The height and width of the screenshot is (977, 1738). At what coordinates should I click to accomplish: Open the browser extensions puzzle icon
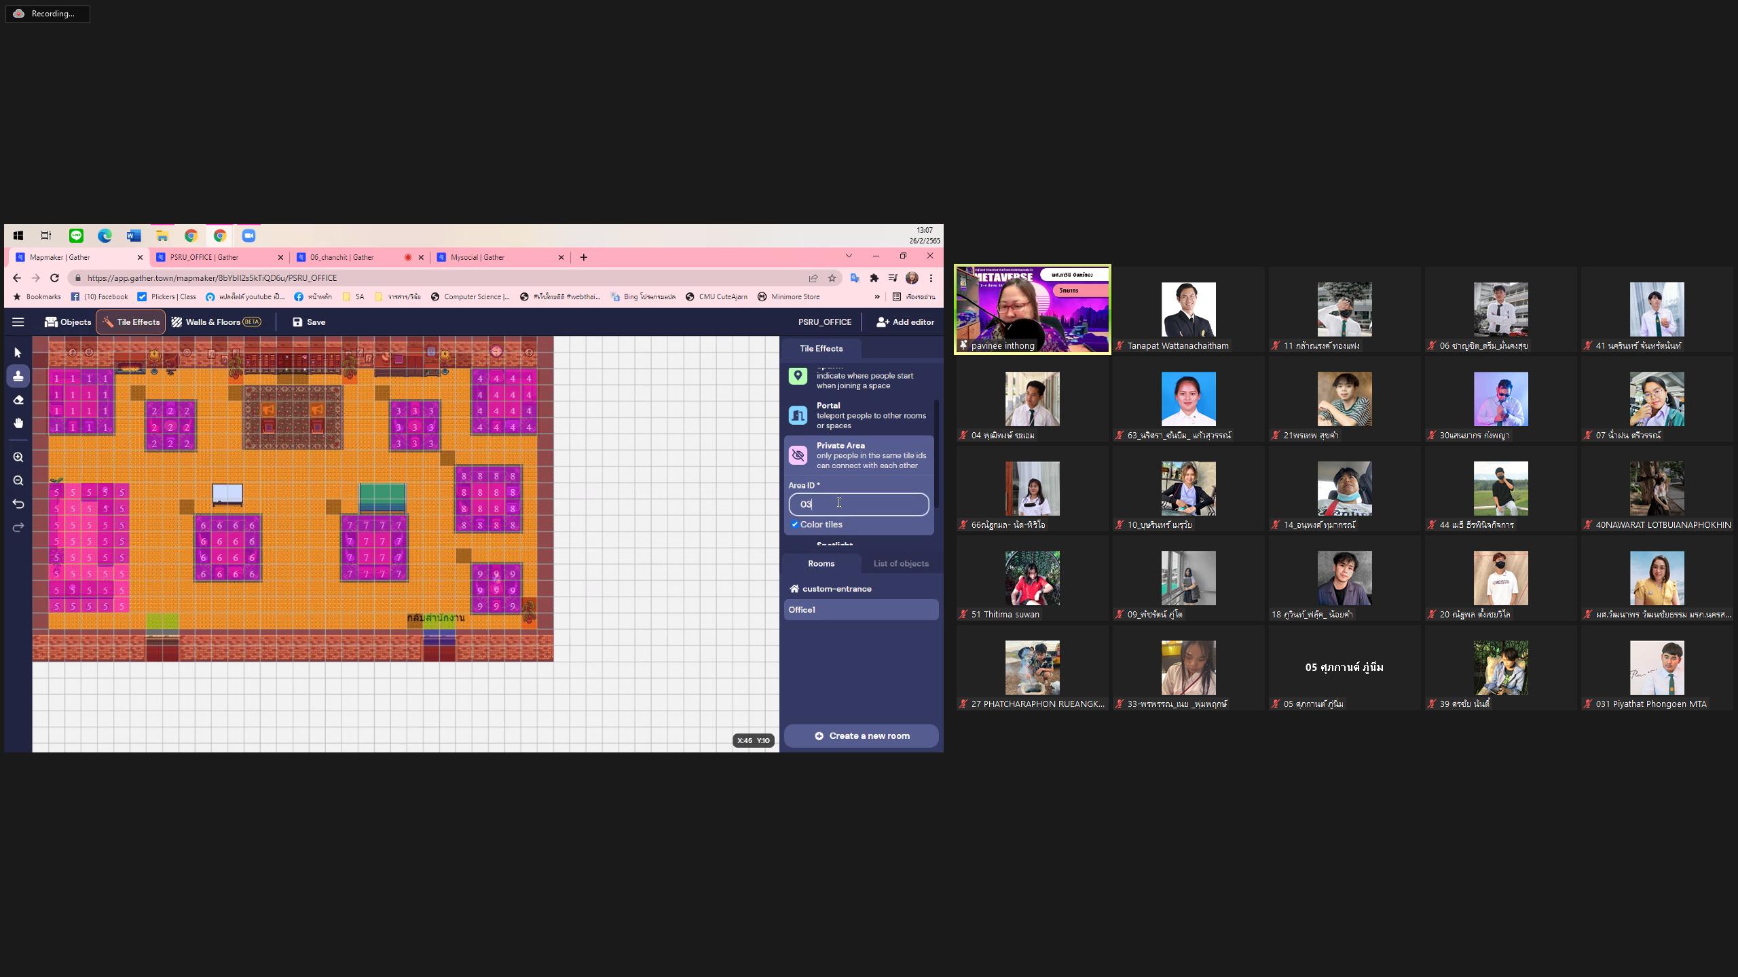pyautogui.click(x=874, y=277)
